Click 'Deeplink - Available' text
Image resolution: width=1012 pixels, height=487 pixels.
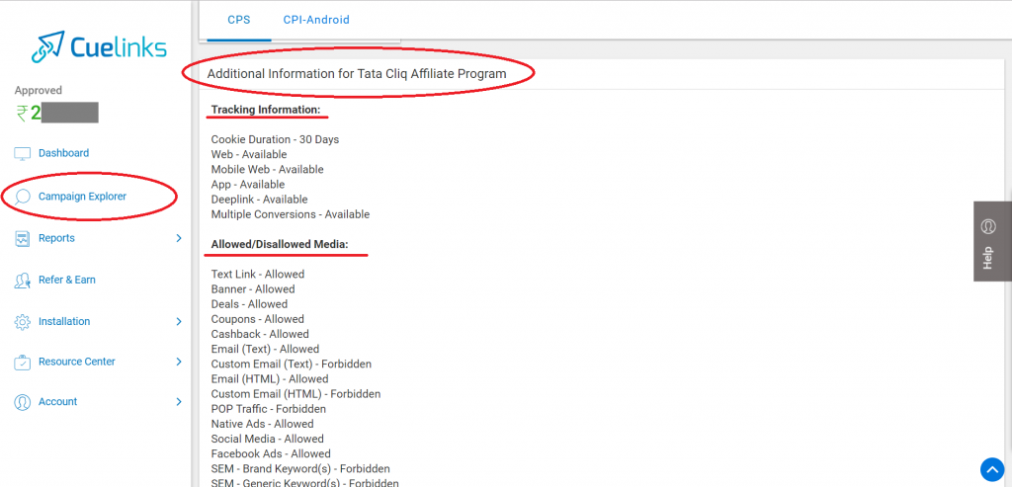point(260,200)
